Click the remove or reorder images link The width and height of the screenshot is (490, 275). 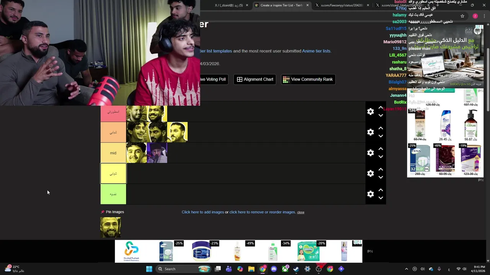pos(262,212)
